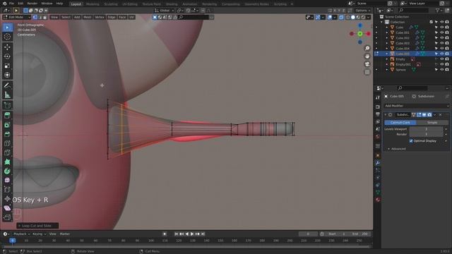This screenshot has height=254, width=452.
Task: Switch to vertex select mode
Action: [35, 17]
